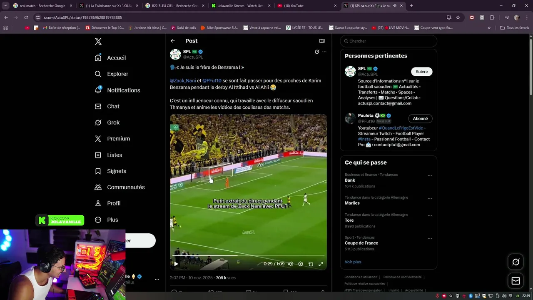Viewport: 533px width, 300px height.
Task: Click Abonné button for Pauleta
Action: 420,118
